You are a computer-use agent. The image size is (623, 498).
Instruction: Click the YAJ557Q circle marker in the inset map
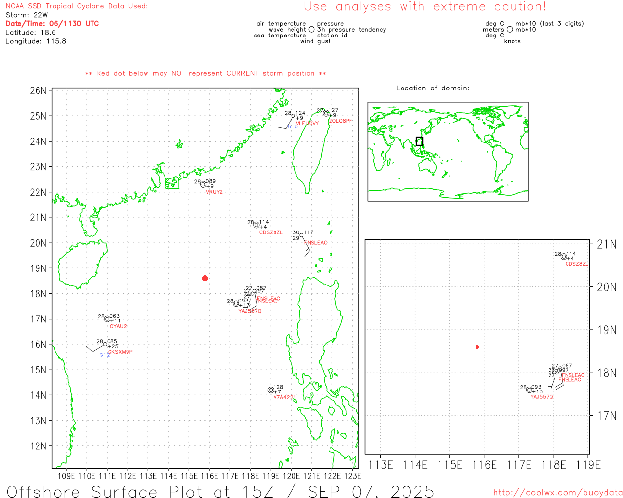point(529,390)
